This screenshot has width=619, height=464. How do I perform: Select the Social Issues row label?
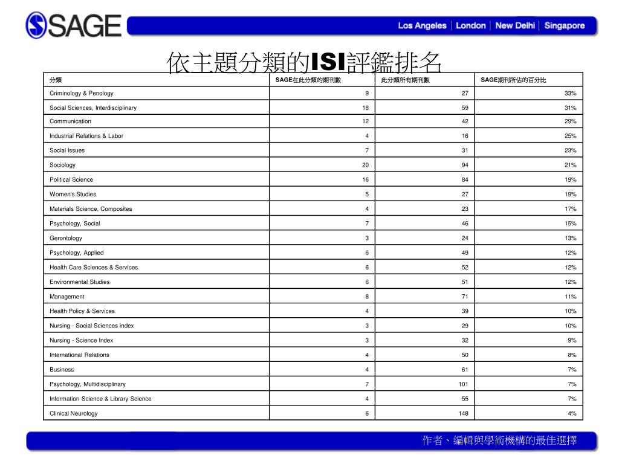coord(66,150)
